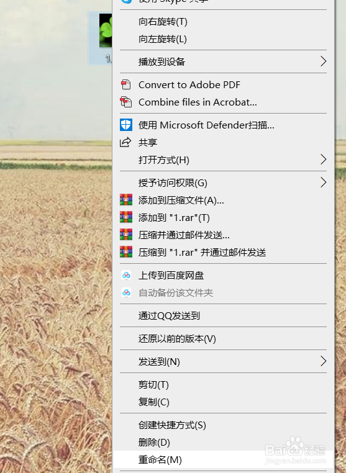Click the Combine files in Acrobat icon
Viewport: 346px width, 473px height.
[126, 102]
